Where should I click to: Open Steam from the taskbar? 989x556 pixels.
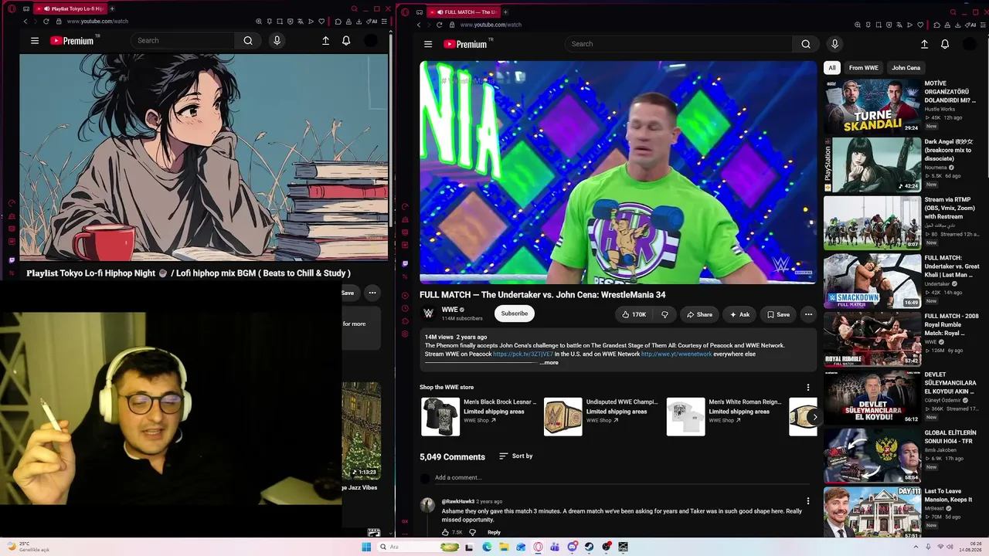point(589,548)
